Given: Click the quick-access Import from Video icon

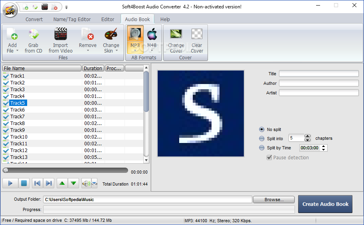Looking at the screenshot, I should click(x=45, y=7).
